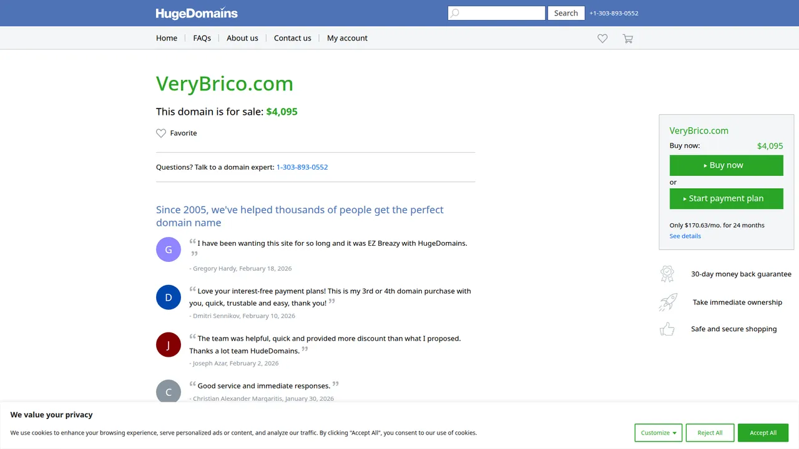Click the 'Dmitri Sennikov, February 10, 2026' attribution
Image resolution: width=799 pixels, height=449 pixels.
tap(242, 316)
